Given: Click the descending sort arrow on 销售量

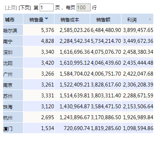Looking at the screenshot, I should (46, 19).
